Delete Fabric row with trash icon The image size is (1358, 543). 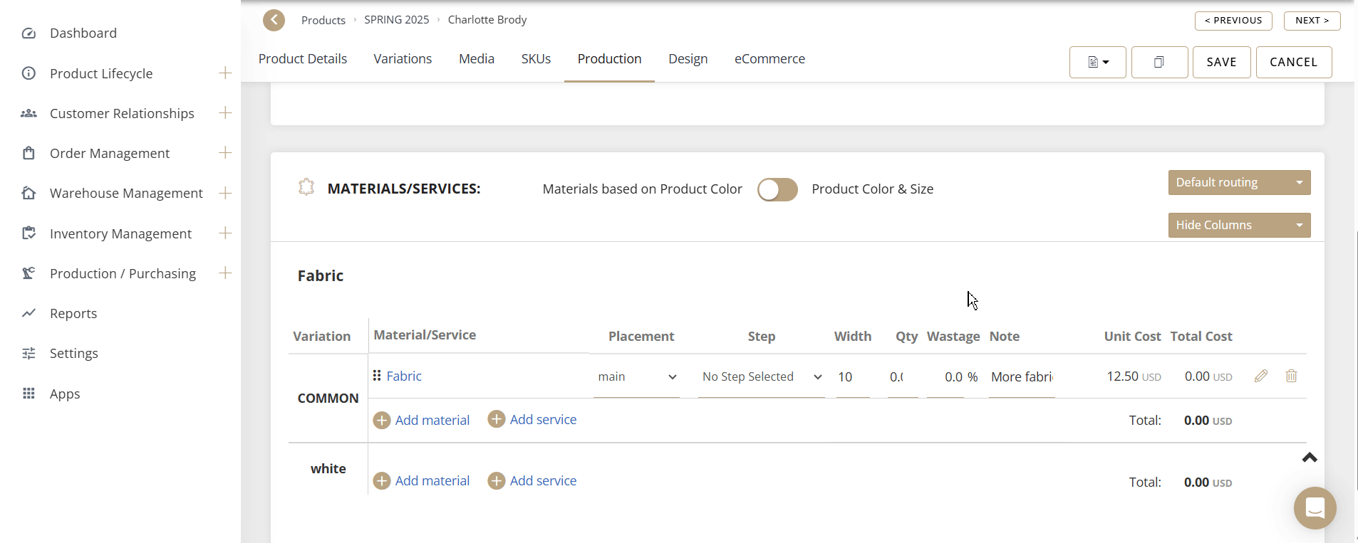(1290, 376)
